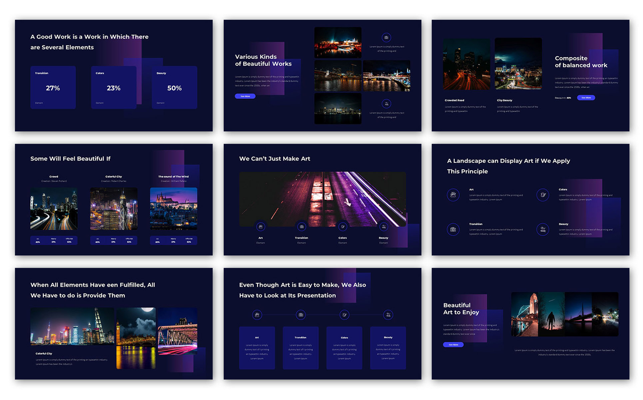
Task: Click the 'Beauty in it: 80%' progress indicator
Action: point(562,98)
